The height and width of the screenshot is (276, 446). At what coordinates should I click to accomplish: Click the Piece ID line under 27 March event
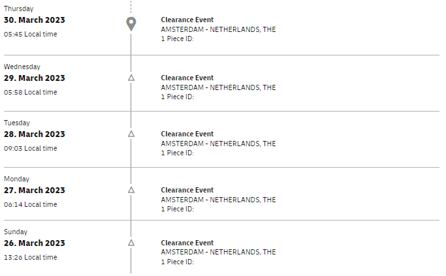tap(178, 209)
